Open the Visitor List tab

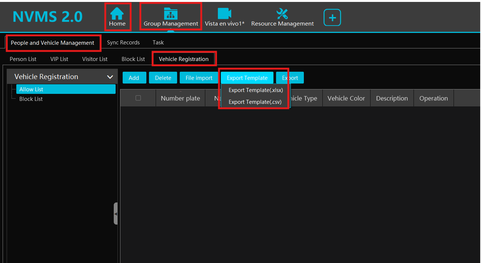tap(95, 59)
